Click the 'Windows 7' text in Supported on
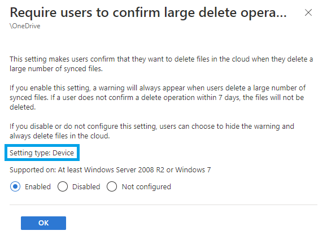The height and width of the screenshot is (248, 327). coord(193,170)
